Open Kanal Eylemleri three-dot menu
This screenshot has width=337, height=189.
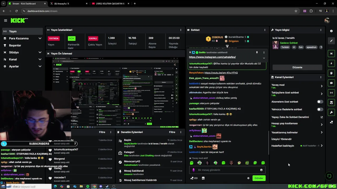point(321,77)
